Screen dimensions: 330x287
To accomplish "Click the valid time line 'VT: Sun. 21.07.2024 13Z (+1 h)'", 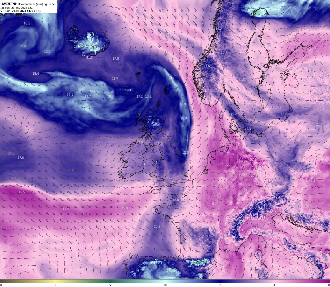I will [x=21, y=11].
